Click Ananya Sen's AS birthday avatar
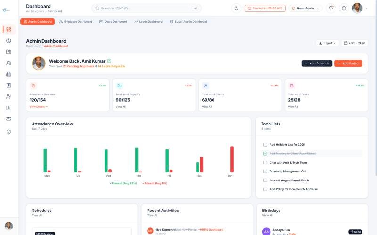Screen dimensions: 377x235 pos(266,231)
